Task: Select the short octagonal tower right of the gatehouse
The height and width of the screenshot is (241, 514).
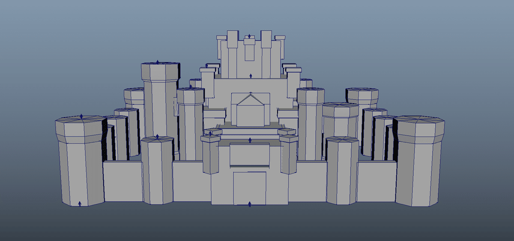Action: pyautogui.click(x=341, y=170)
